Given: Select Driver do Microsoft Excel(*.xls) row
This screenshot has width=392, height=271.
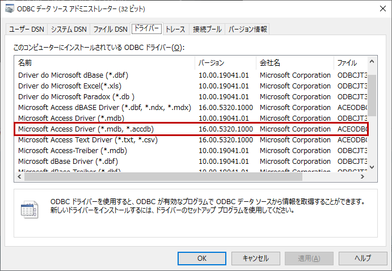Looking at the screenshot, I should click(x=191, y=86).
